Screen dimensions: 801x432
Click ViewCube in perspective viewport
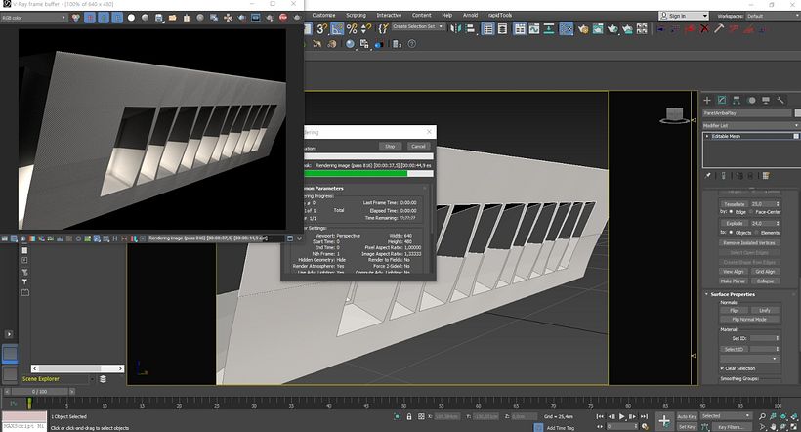coord(675,116)
